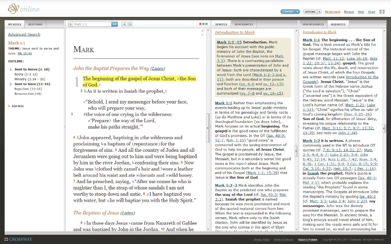
Task: Click John the Baptist Prepares the Way heading
Action: (111, 68)
